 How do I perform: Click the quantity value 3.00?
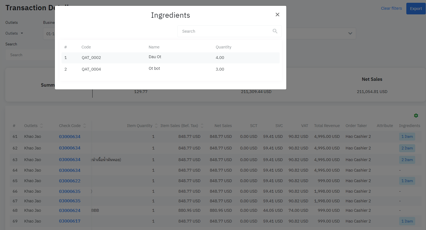(x=220, y=69)
